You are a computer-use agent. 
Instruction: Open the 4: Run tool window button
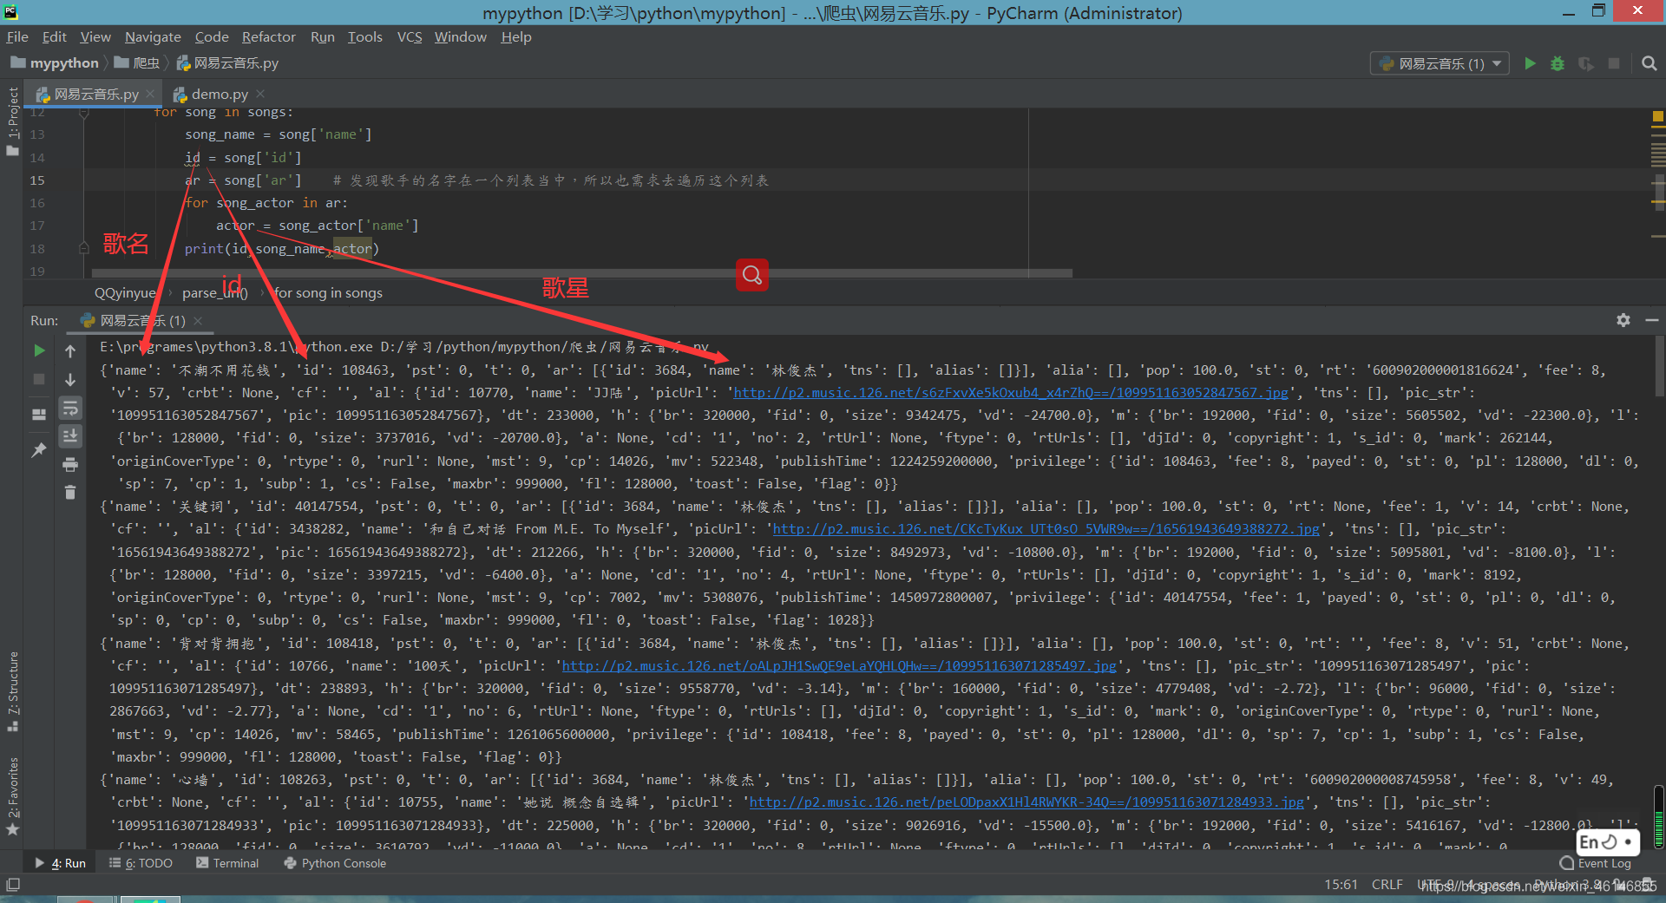tap(60, 863)
